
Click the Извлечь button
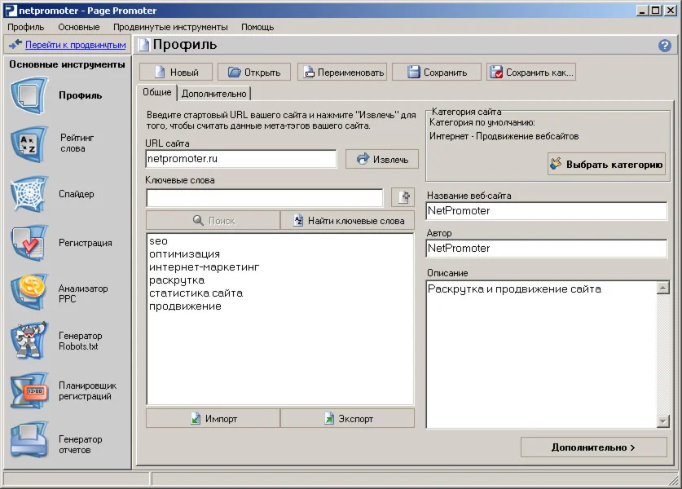click(381, 159)
